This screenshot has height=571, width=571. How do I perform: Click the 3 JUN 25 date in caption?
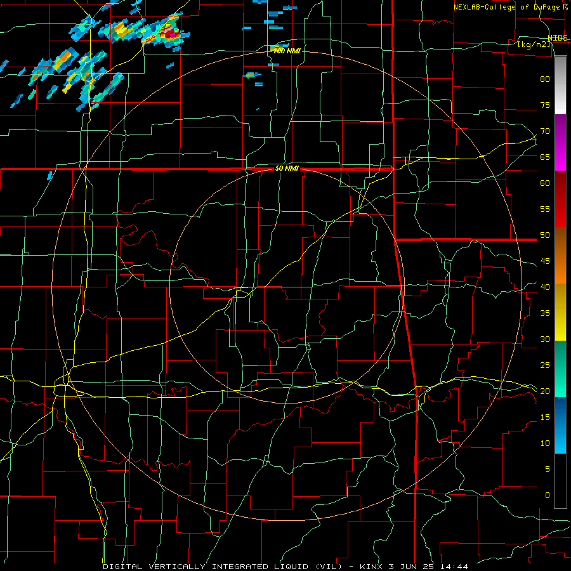tap(412, 567)
